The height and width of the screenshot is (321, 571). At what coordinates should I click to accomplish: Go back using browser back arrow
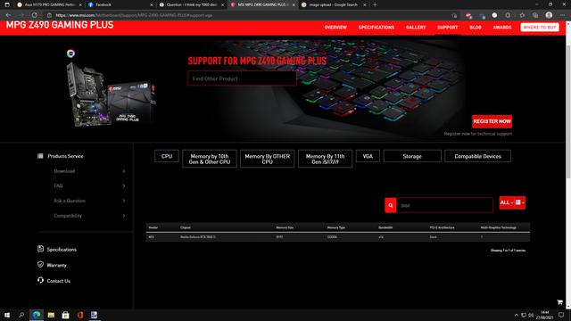click(x=8, y=15)
